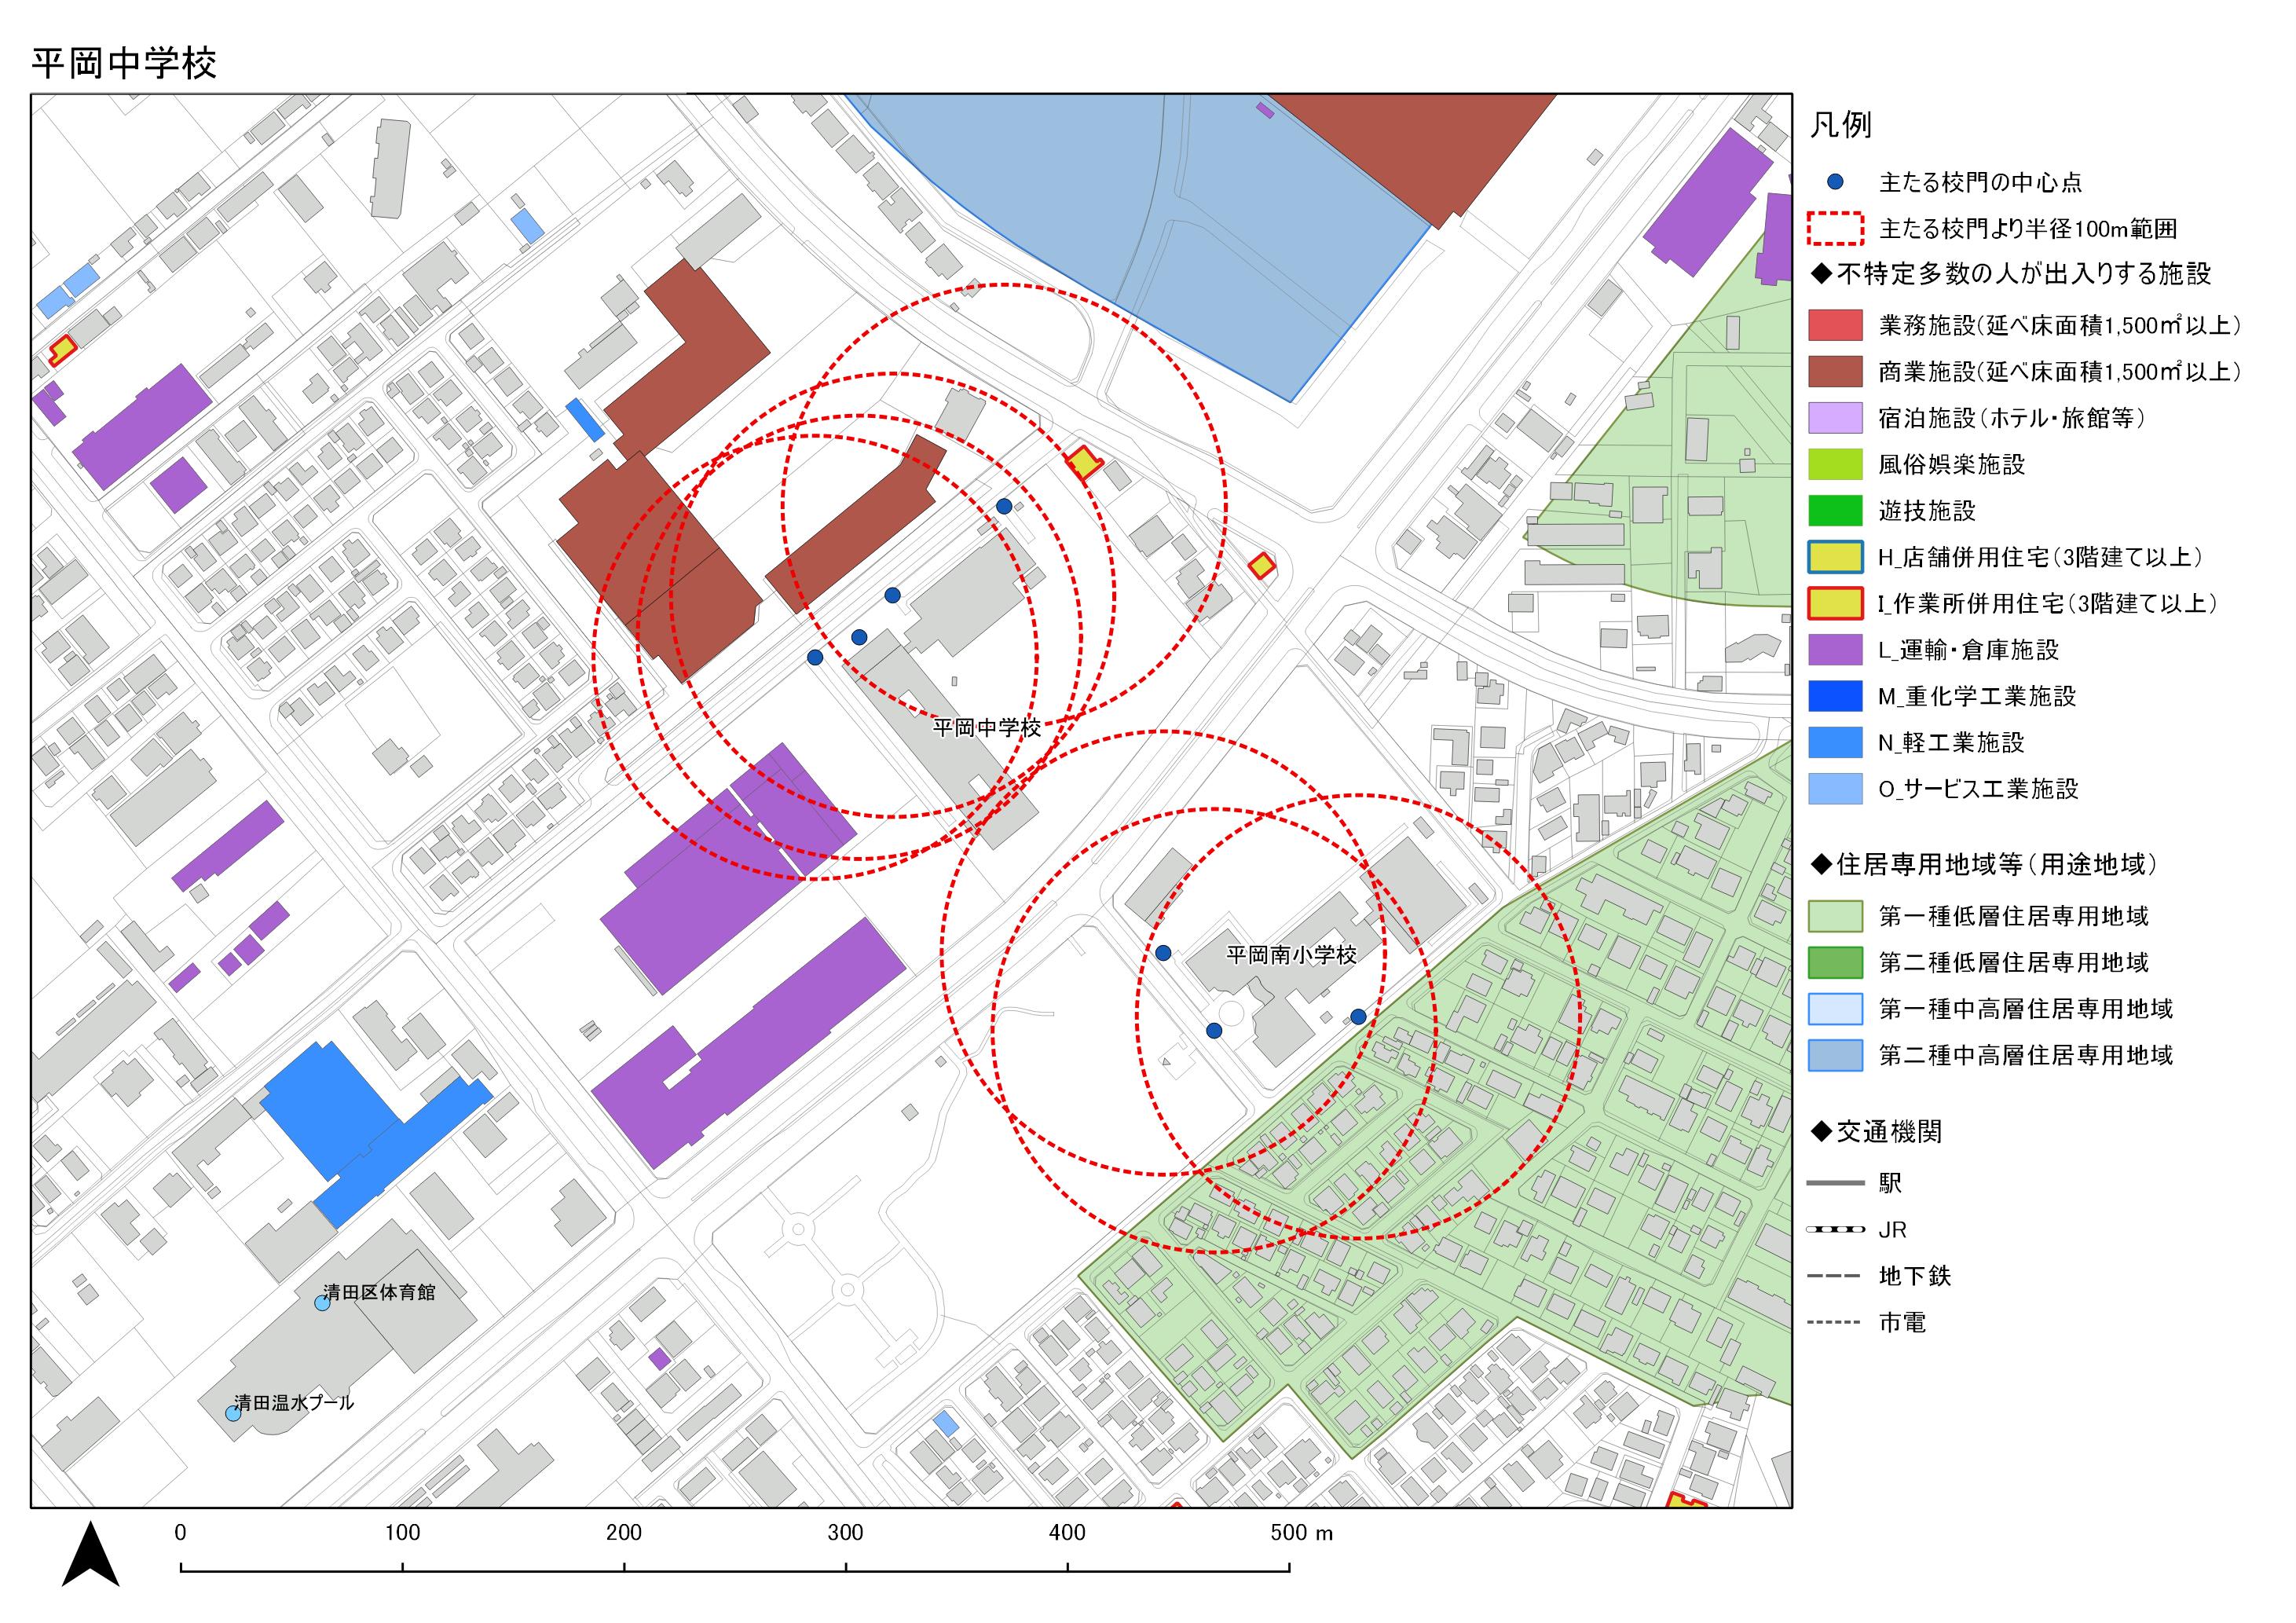The height and width of the screenshot is (1623, 2296).
Task: Click the light blue marker beside 清田区体育館
Action: [x=322, y=1303]
